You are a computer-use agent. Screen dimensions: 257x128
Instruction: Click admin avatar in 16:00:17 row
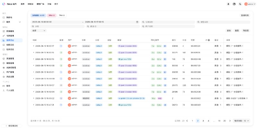tap(69, 46)
